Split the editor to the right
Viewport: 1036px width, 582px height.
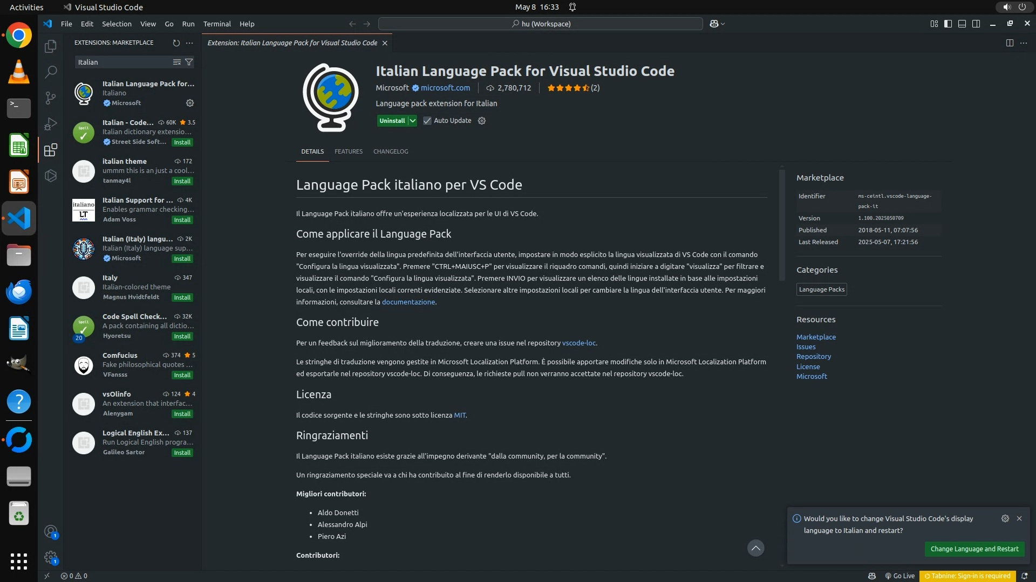pyautogui.click(x=1010, y=43)
